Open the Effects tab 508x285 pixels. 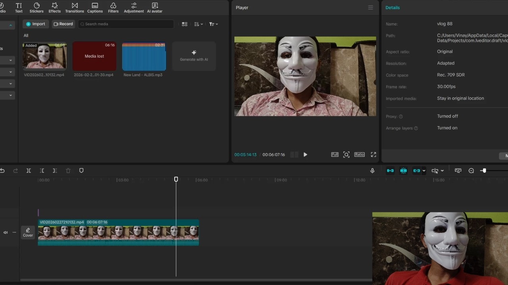pyautogui.click(x=54, y=8)
